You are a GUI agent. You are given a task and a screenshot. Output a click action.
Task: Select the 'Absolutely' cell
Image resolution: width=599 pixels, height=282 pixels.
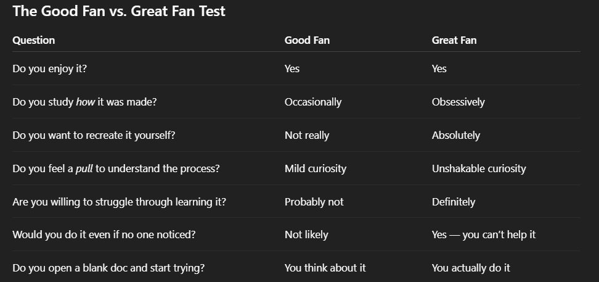[x=456, y=136]
